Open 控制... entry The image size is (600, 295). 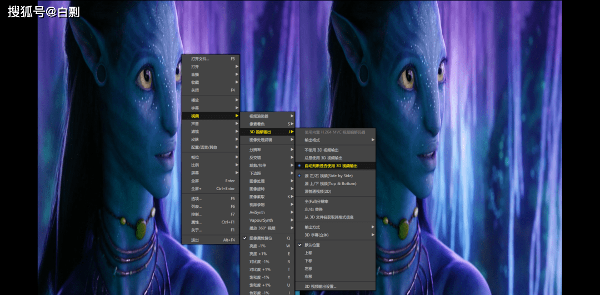211,214
